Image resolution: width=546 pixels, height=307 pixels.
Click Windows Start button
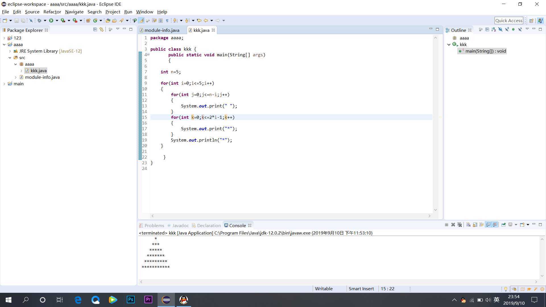tap(9, 300)
